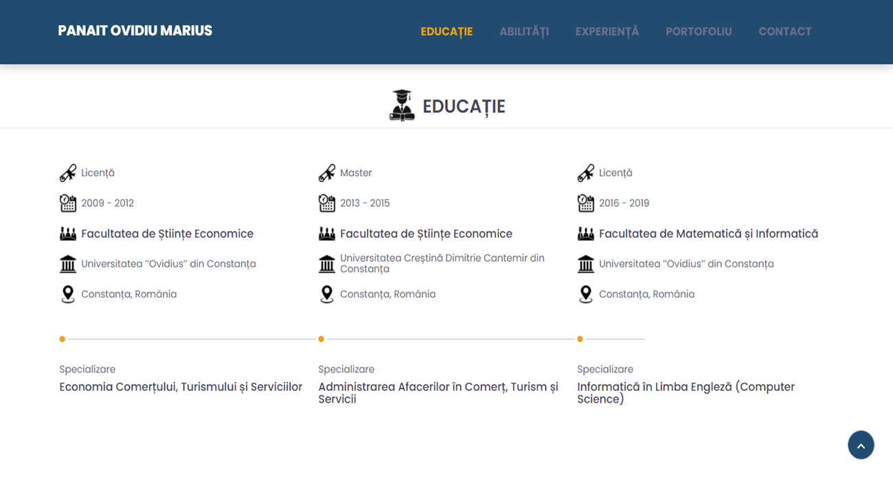Click Universitatea Creștină Dimitrie Cantemir din Constanța
Viewport: 893px width, 481px height.
coord(442,263)
